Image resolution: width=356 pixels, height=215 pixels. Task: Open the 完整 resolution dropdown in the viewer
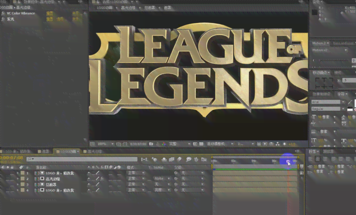180,144
